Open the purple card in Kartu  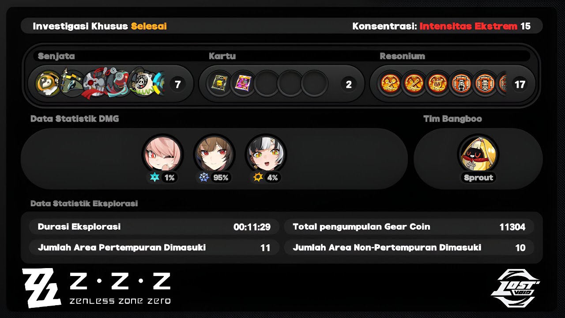(x=243, y=83)
